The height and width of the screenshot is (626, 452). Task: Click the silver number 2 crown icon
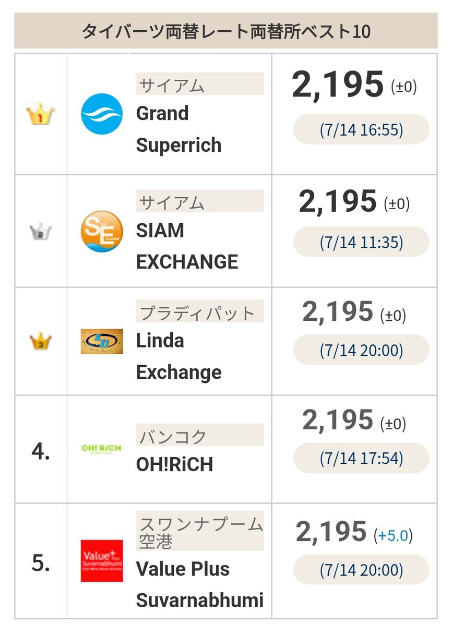click(x=41, y=232)
